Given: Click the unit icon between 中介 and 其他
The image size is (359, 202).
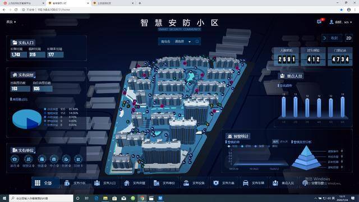Looking at the screenshot, I should tap(66, 159).
